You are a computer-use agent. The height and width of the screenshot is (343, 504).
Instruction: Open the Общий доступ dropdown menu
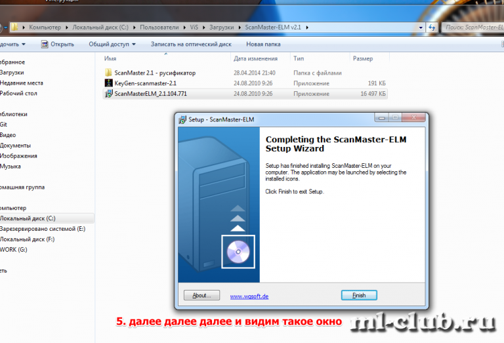[x=112, y=45]
